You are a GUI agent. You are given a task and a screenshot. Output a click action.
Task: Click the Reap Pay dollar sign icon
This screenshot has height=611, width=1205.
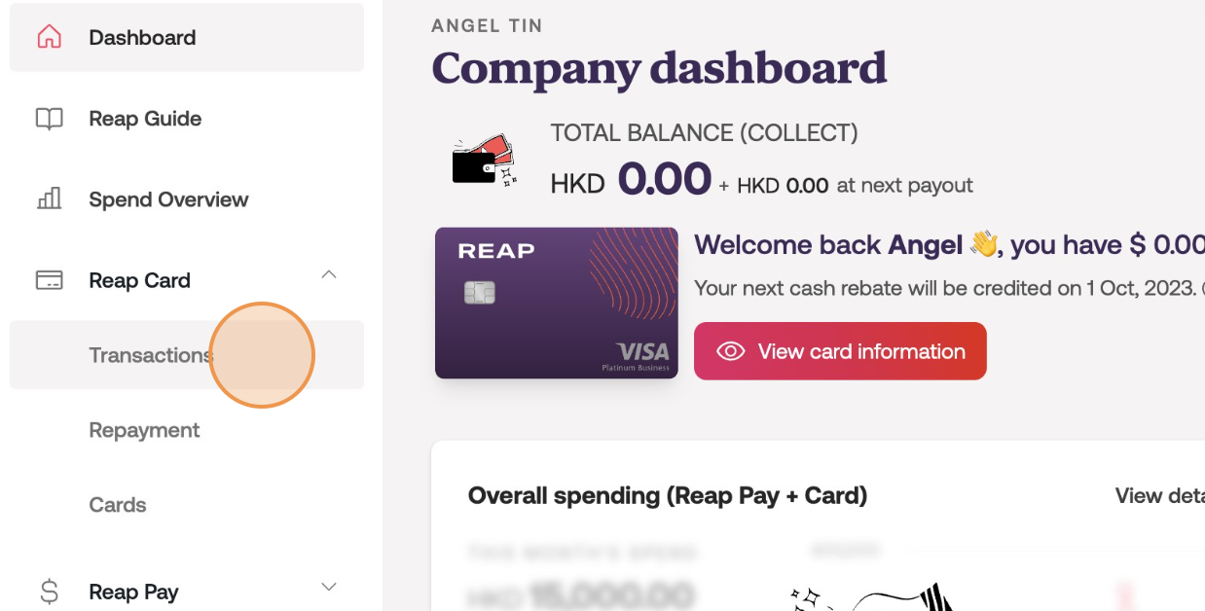(49, 592)
